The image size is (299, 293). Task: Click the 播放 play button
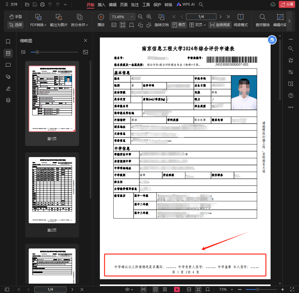coord(101,21)
